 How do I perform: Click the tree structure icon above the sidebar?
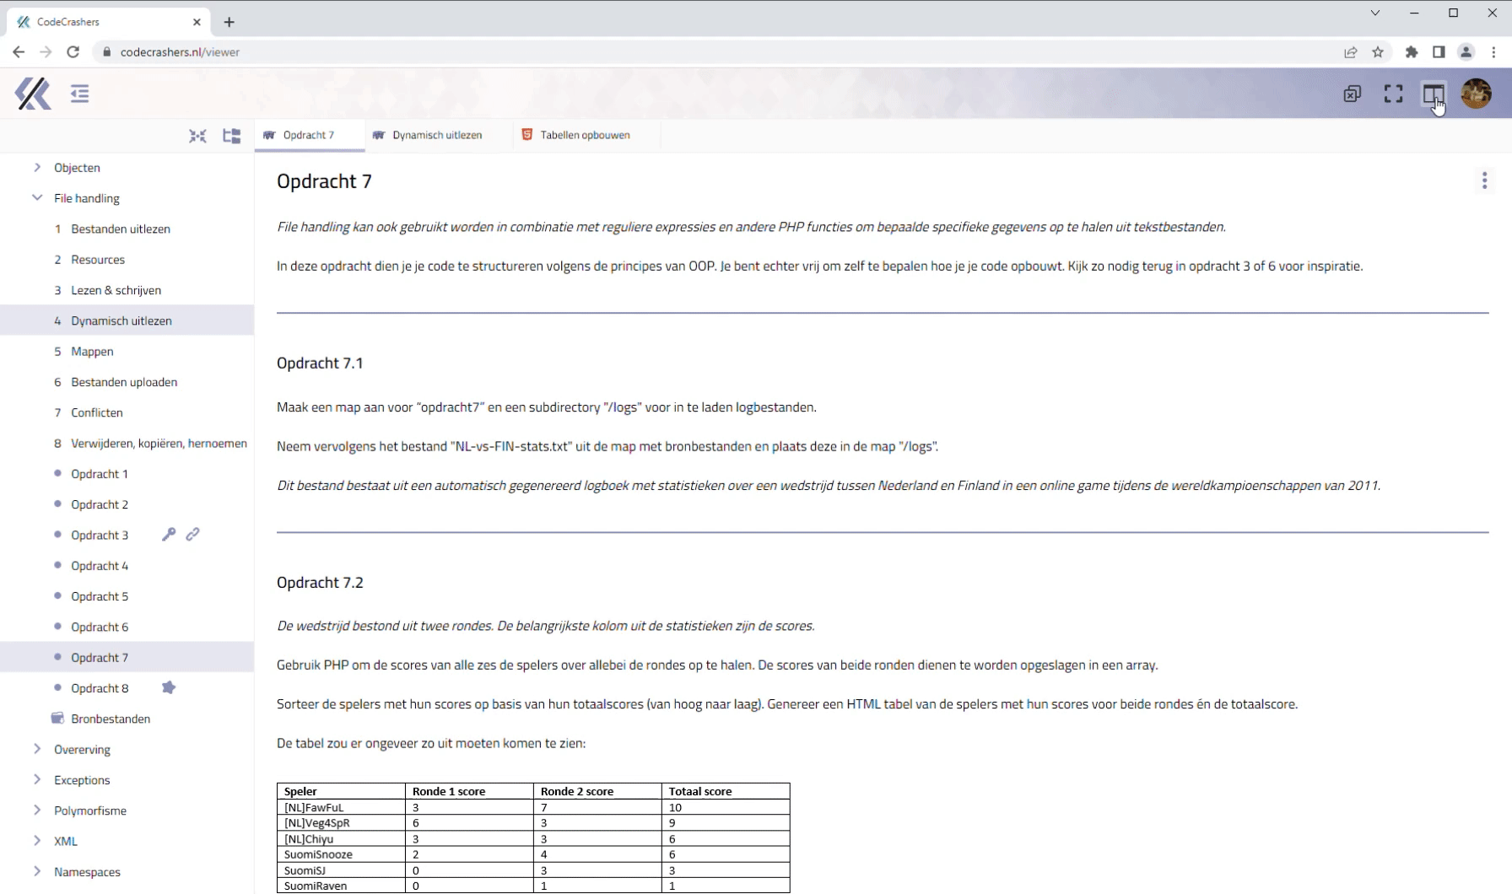pos(231,136)
